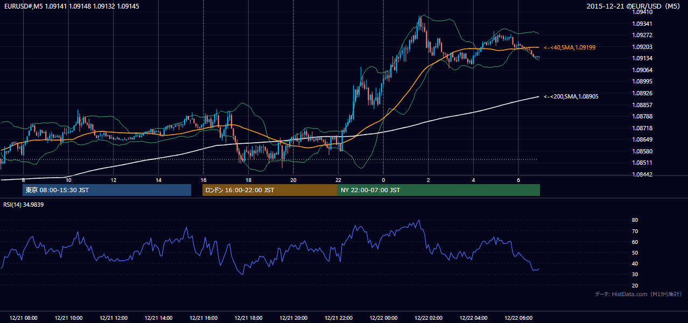This screenshot has width=688, height=323.
Task: Click the 12/21 20:00 time label
Action: [293, 318]
